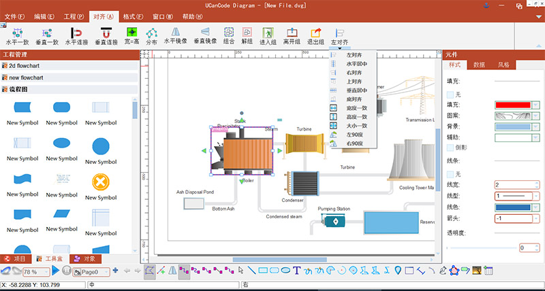Toggle the 无 checkbox under 线条
This screenshot has height=291, width=545.
tap(450, 174)
